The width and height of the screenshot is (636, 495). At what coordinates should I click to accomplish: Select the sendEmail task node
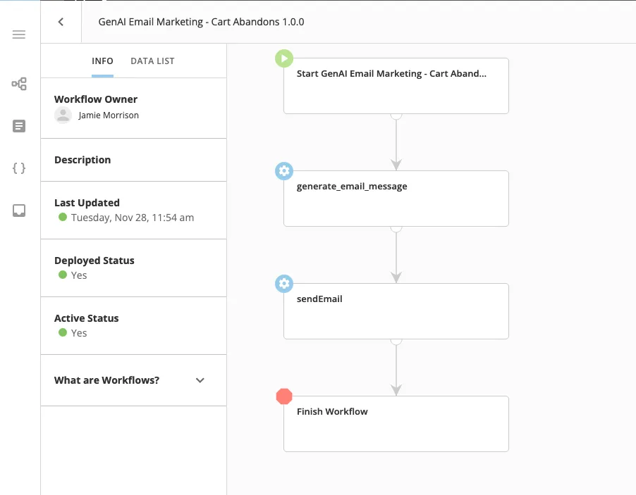click(x=396, y=311)
